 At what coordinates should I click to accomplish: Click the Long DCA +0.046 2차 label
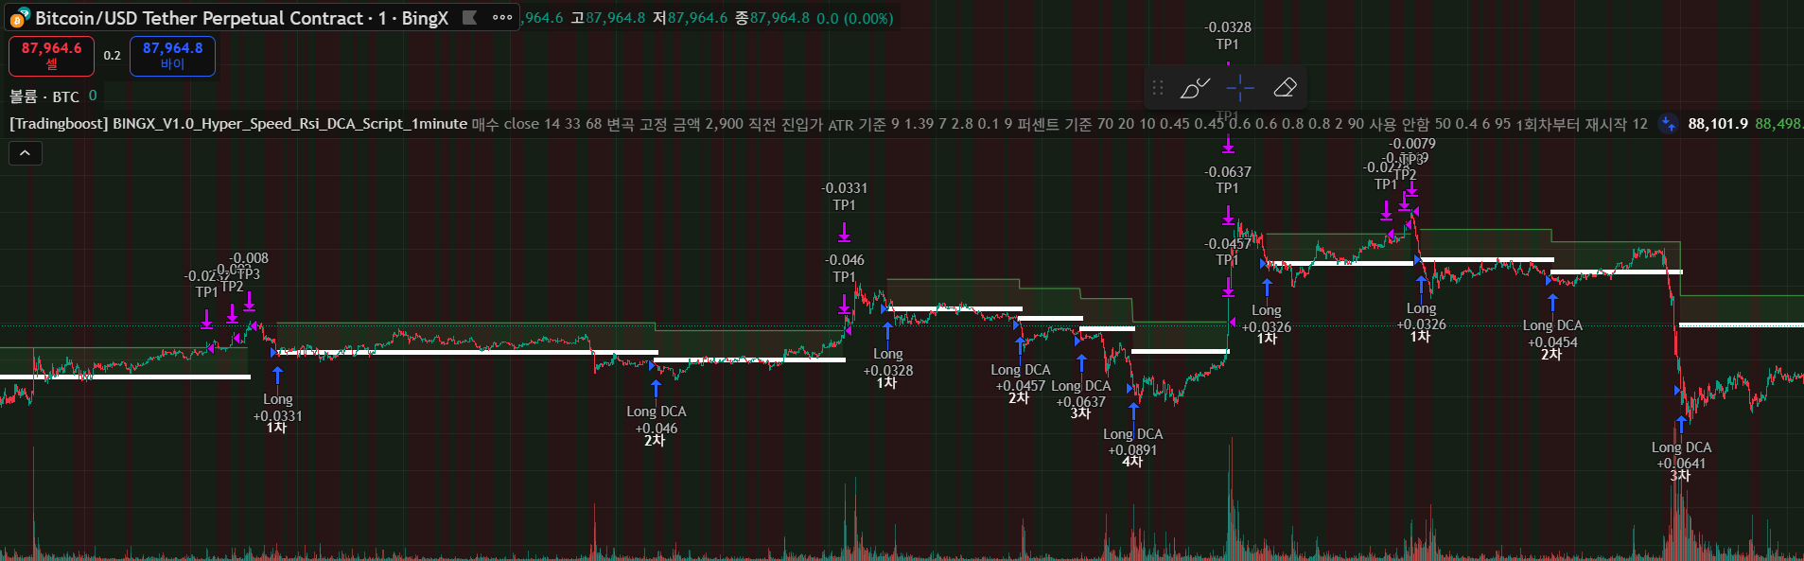pos(656,426)
